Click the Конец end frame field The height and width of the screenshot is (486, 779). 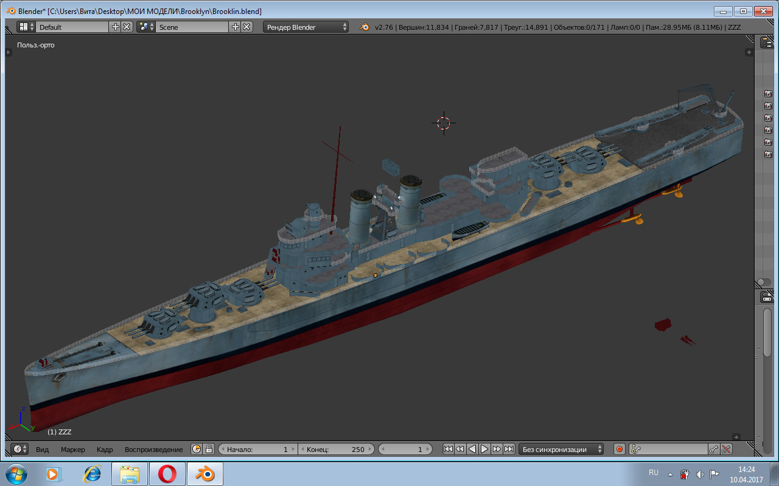[336, 450]
